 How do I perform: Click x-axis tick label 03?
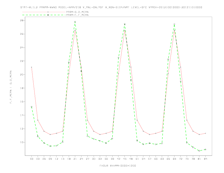[x=38, y=159]
